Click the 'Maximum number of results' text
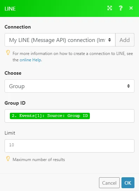The width and height of the screenshot is (139, 191). [x=39, y=160]
